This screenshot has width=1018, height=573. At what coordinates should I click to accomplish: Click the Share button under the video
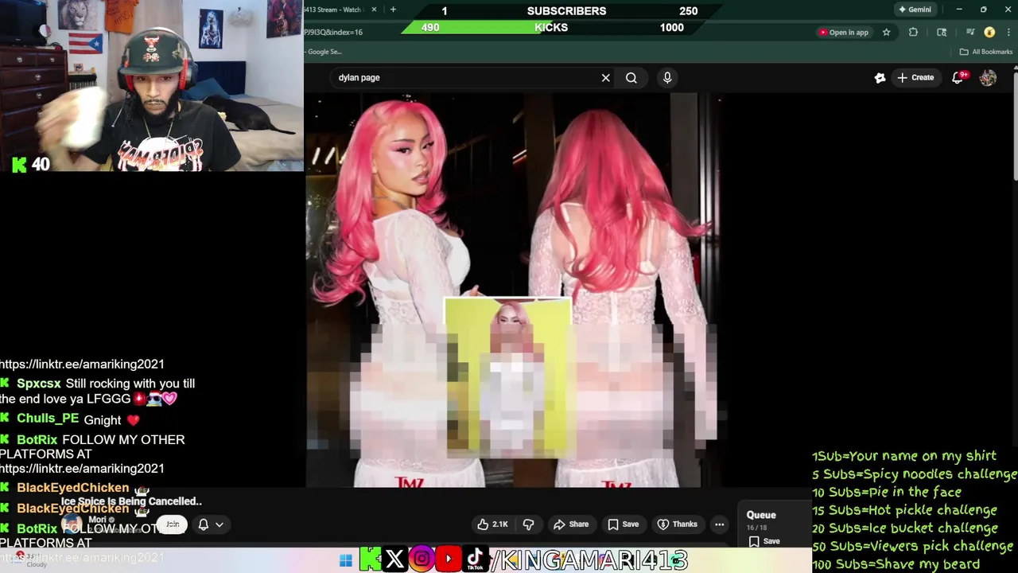point(571,524)
